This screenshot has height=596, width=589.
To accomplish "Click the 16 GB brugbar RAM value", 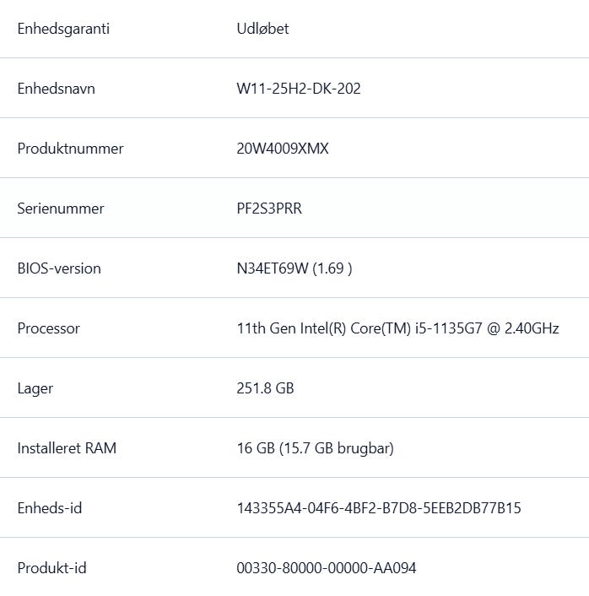I will (x=316, y=448).
